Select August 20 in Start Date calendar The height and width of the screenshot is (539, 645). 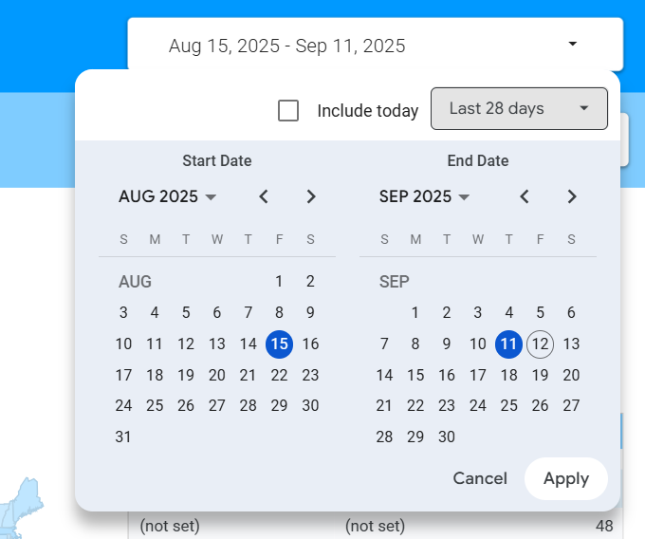217,375
